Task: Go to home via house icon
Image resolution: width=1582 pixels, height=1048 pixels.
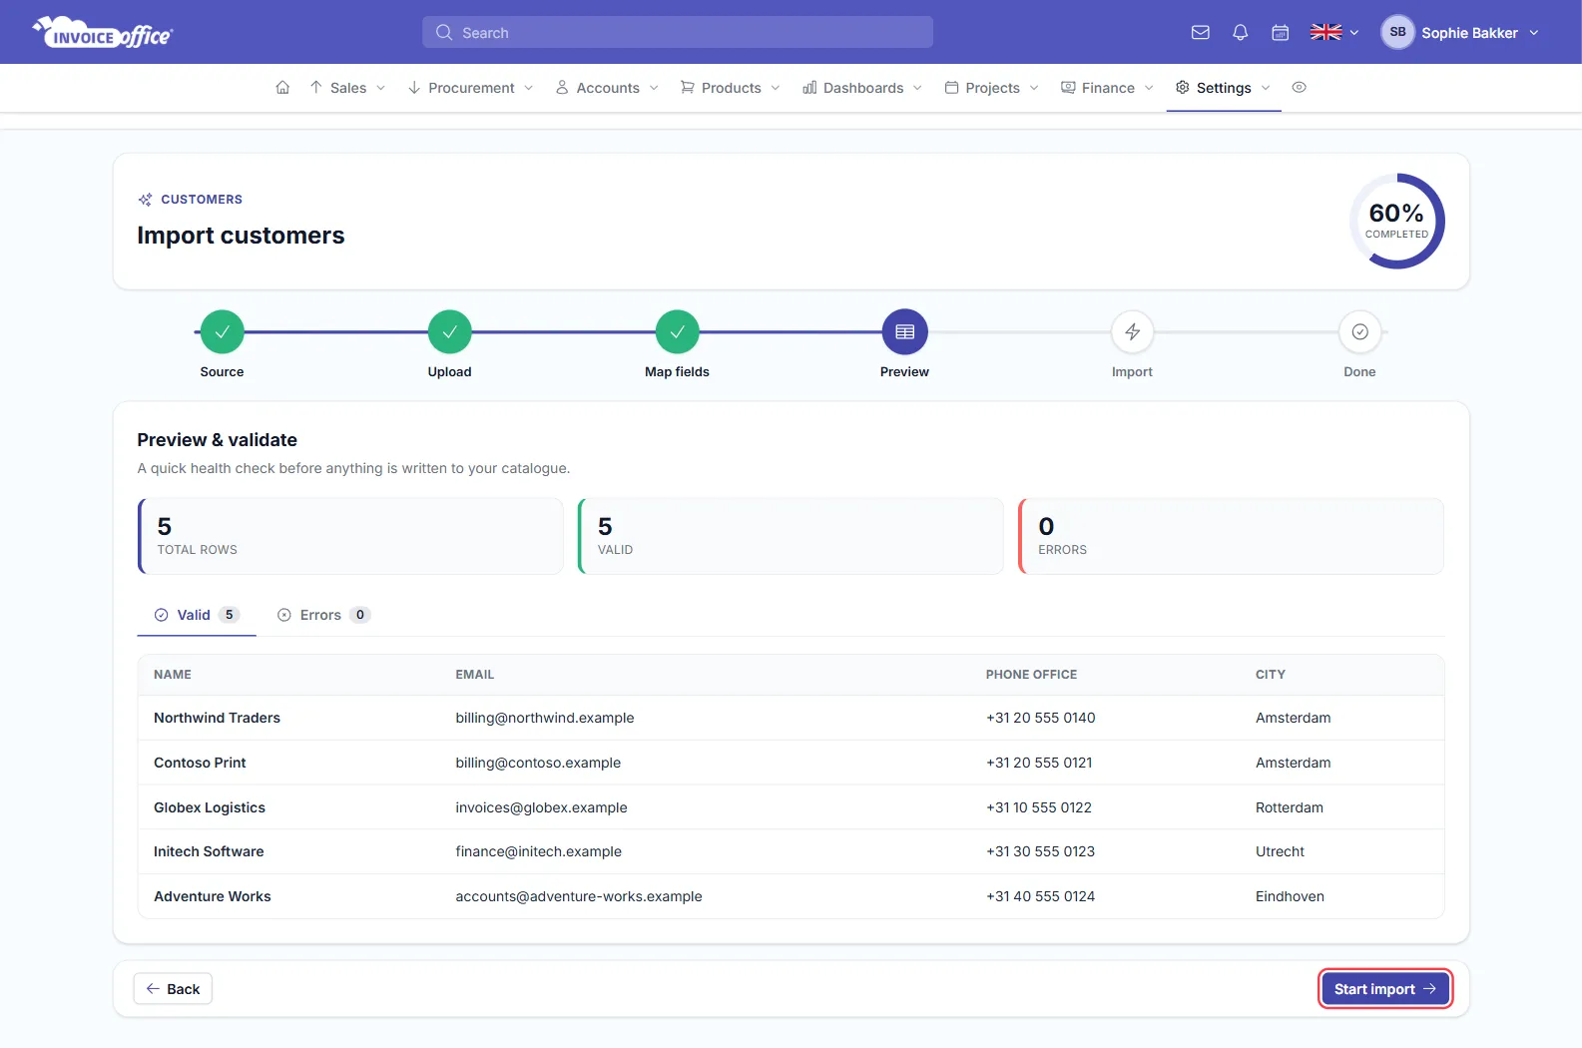Action: (282, 88)
